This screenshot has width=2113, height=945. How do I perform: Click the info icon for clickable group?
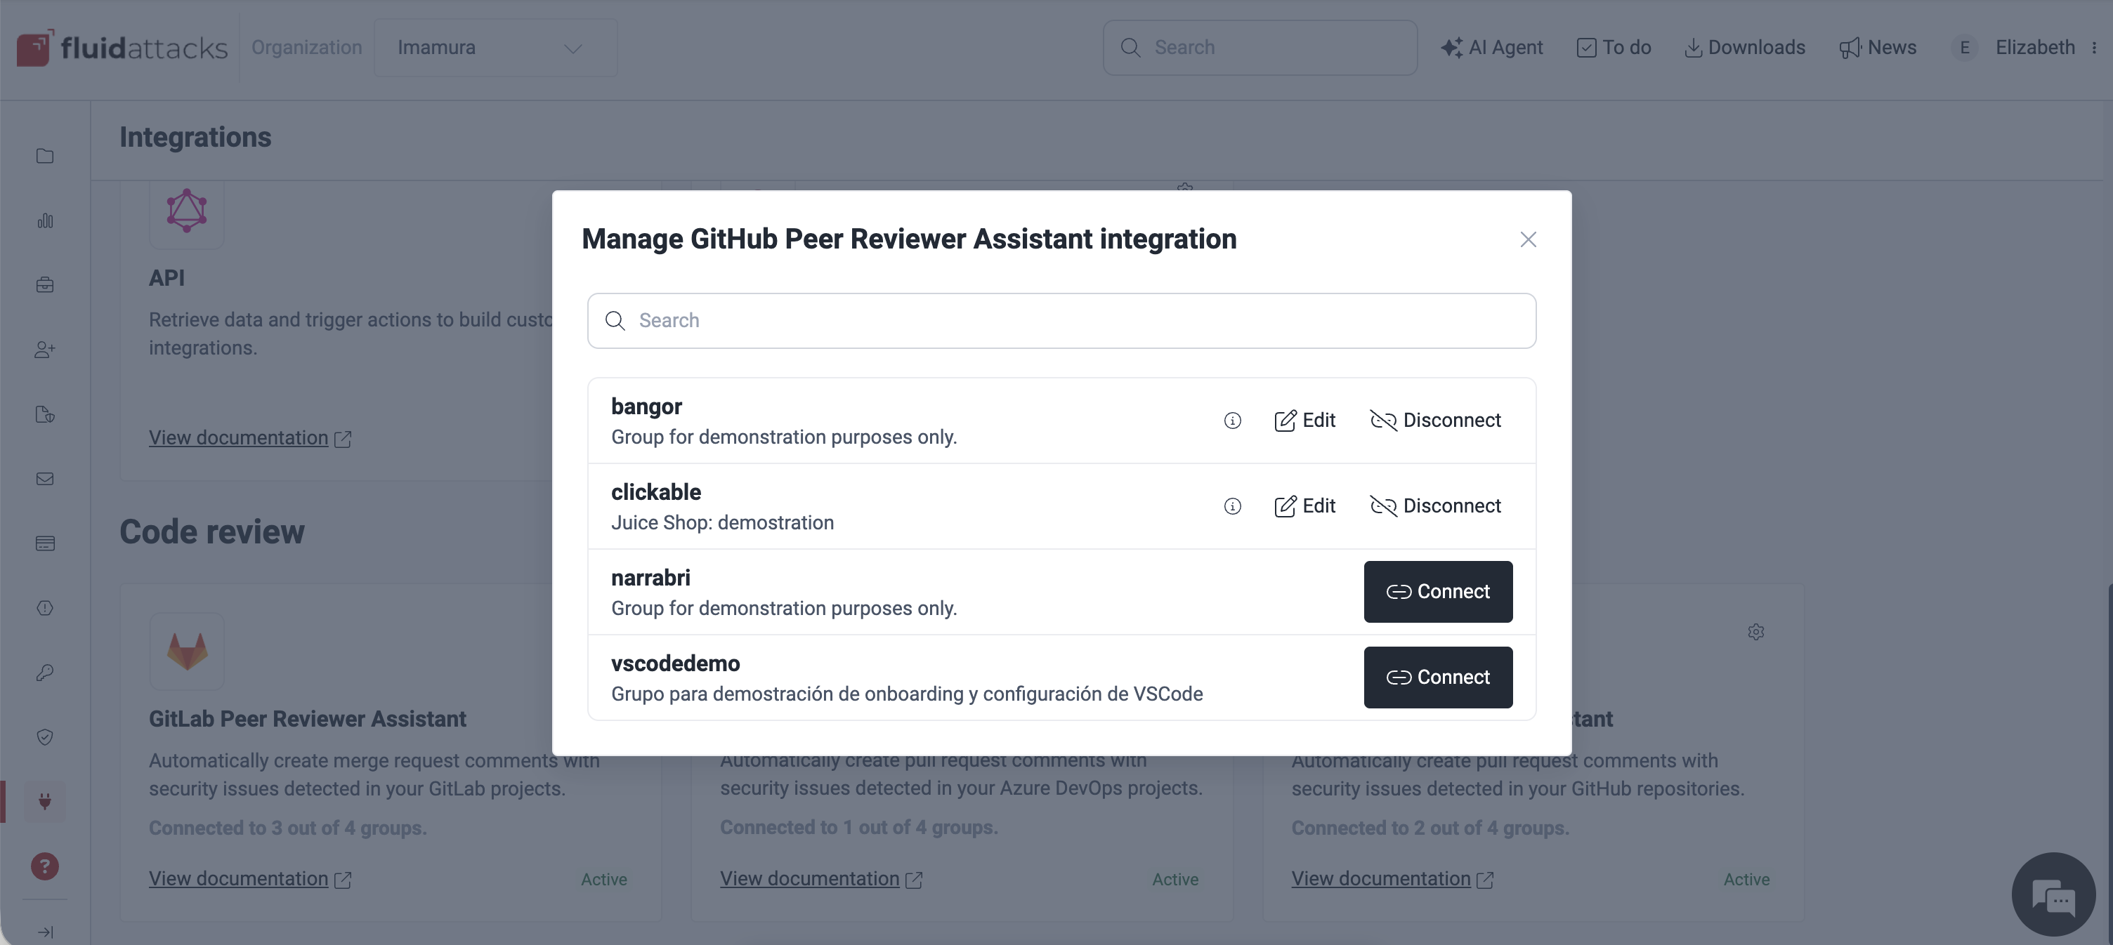click(1232, 506)
